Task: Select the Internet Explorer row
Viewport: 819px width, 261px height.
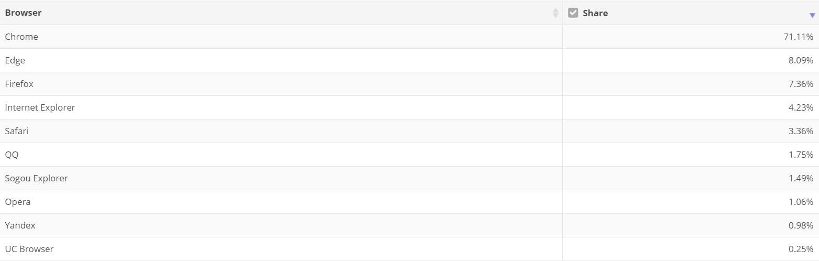Action: click(409, 107)
